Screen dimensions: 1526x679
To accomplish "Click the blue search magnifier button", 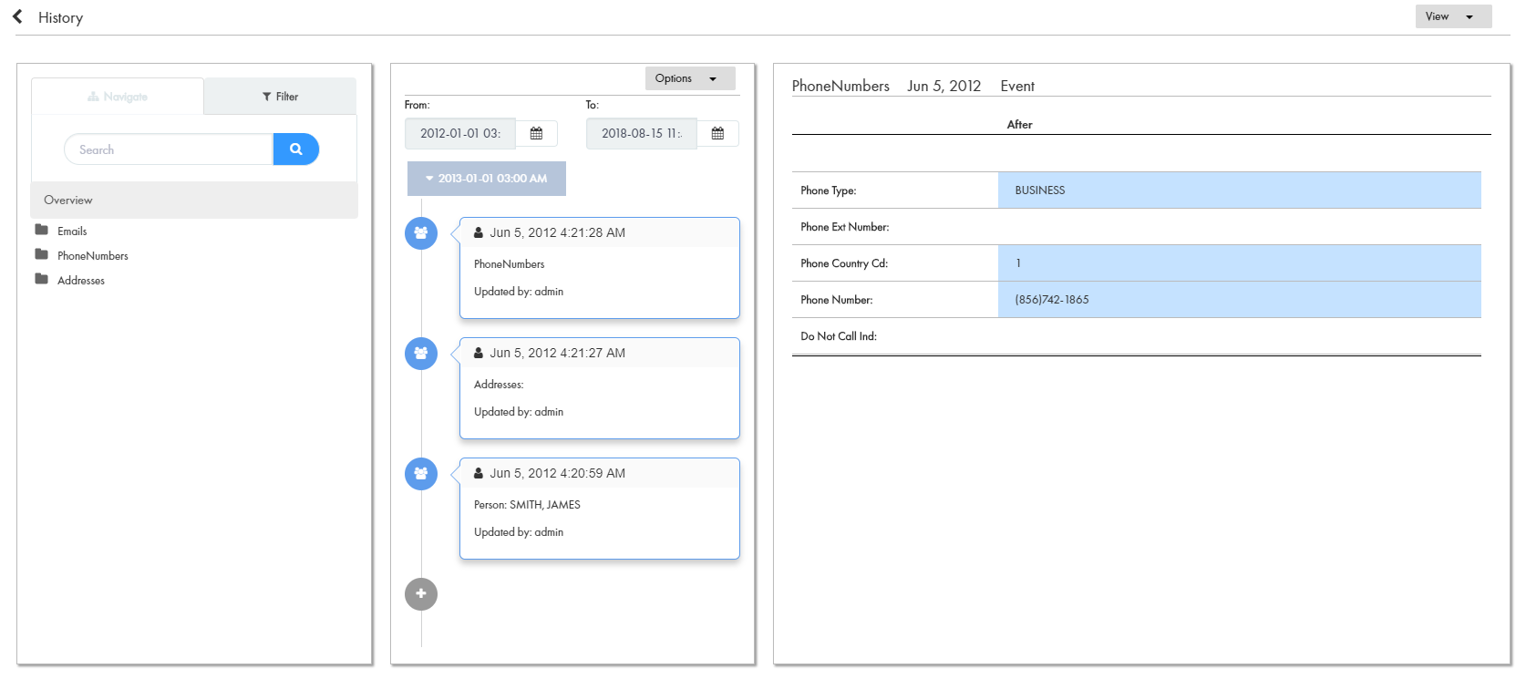I will pyautogui.click(x=295, y=149).
